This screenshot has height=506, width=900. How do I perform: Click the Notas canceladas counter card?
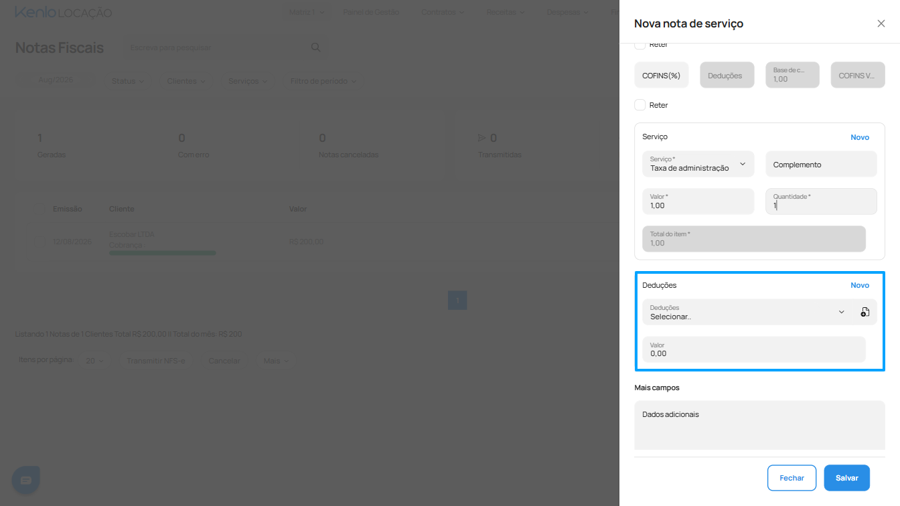tap(348, 145)
